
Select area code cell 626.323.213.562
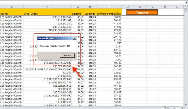48,86
